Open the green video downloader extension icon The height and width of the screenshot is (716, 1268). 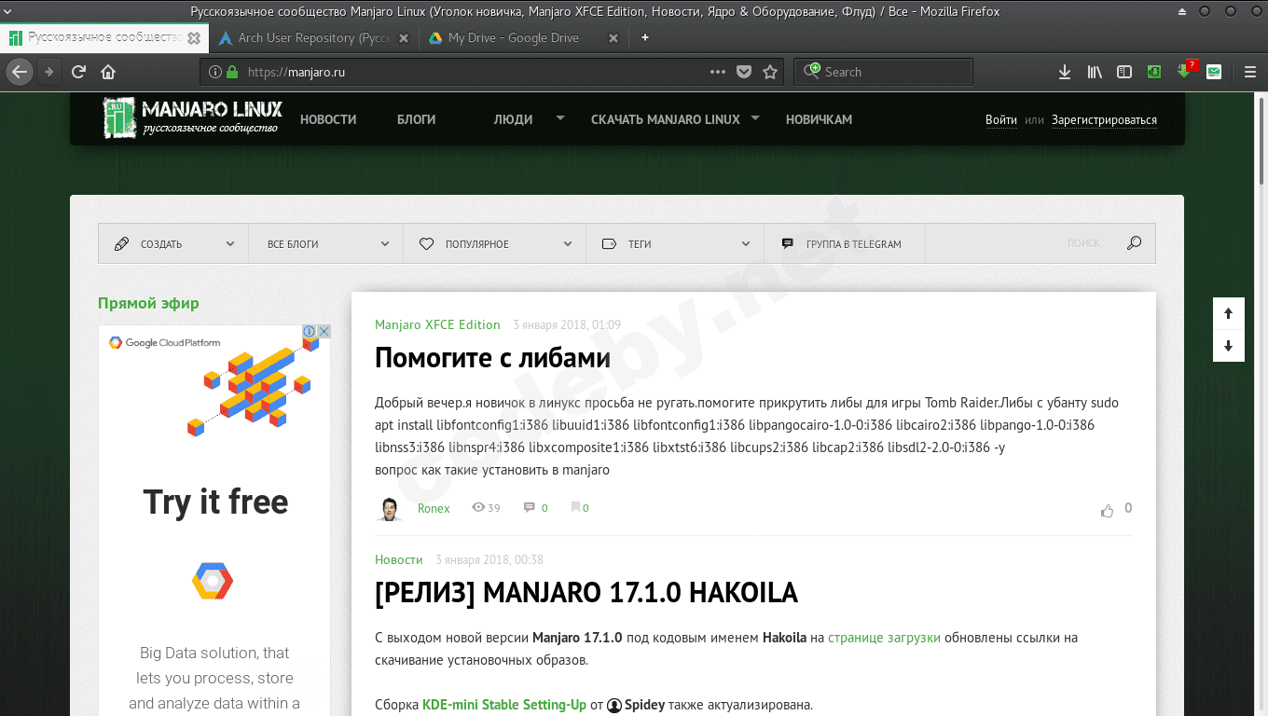coord(1154,71)
